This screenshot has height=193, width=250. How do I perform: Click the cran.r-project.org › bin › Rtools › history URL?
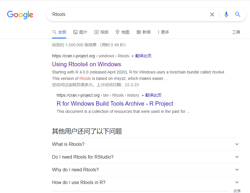click(x=98, y=95)
